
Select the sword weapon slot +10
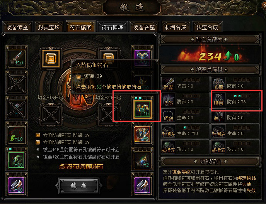coord(17,58)
